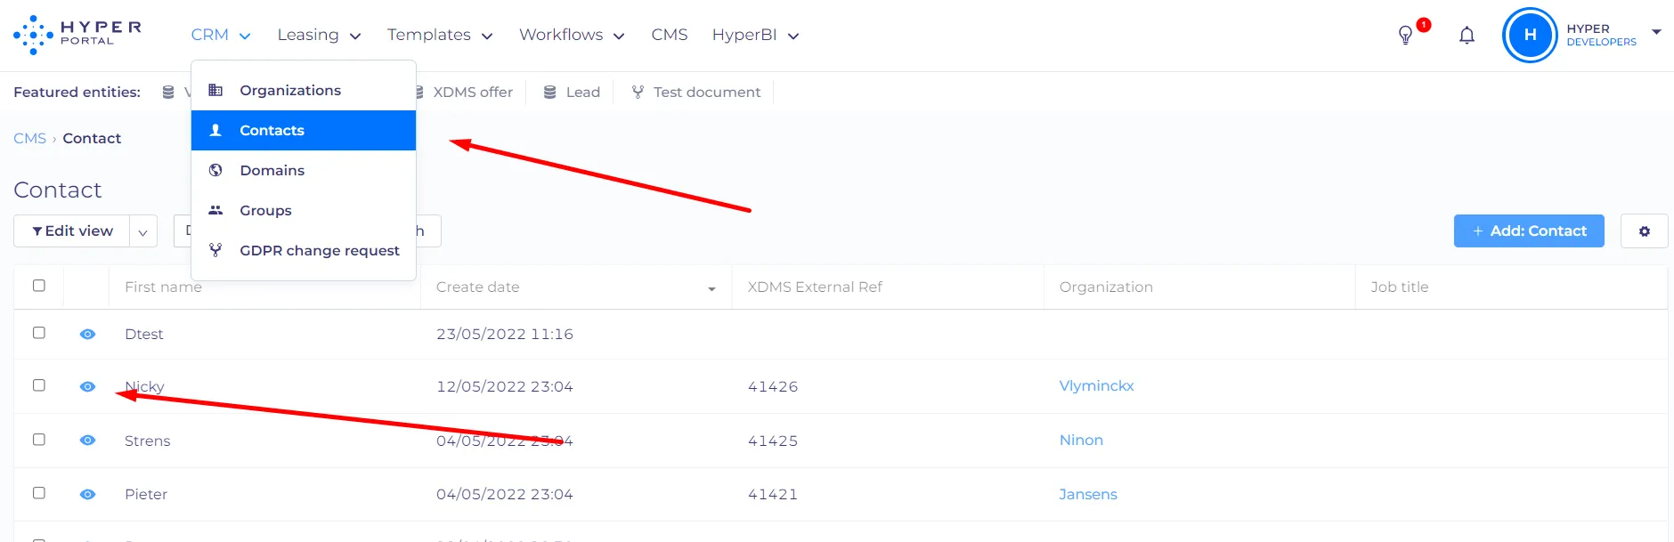
Task: Expand the HyperBI menu
Action: [x=755, y=35]
